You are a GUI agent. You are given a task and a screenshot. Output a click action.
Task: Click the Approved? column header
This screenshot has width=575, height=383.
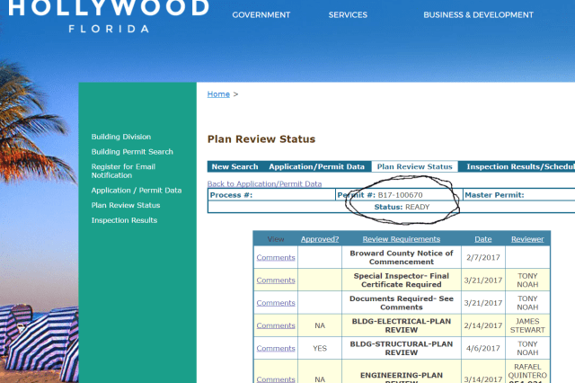pyautogui.click(x=320, y=239)
